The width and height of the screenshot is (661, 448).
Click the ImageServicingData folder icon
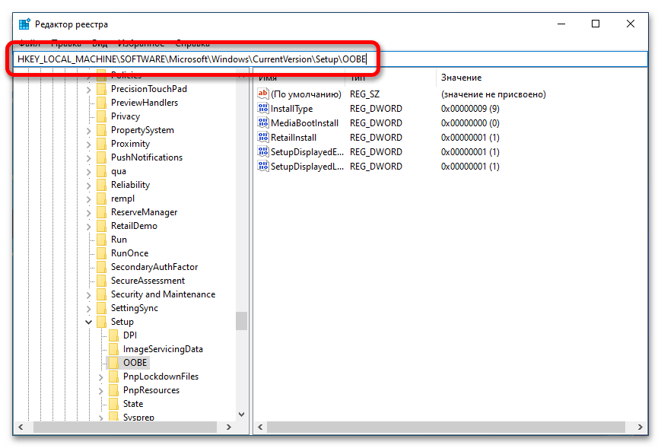tap(113, 349)
